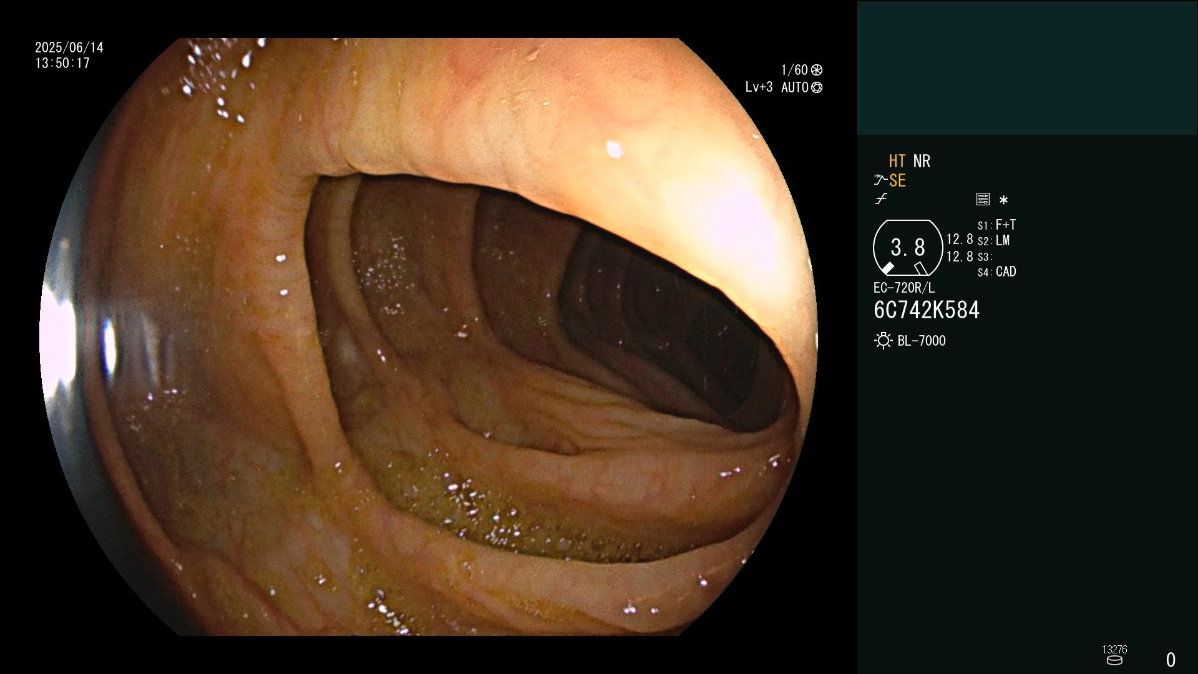This screenshot has height=674, width=1198.
Task: Click the image counter 0
Action: click(1171, 660)
